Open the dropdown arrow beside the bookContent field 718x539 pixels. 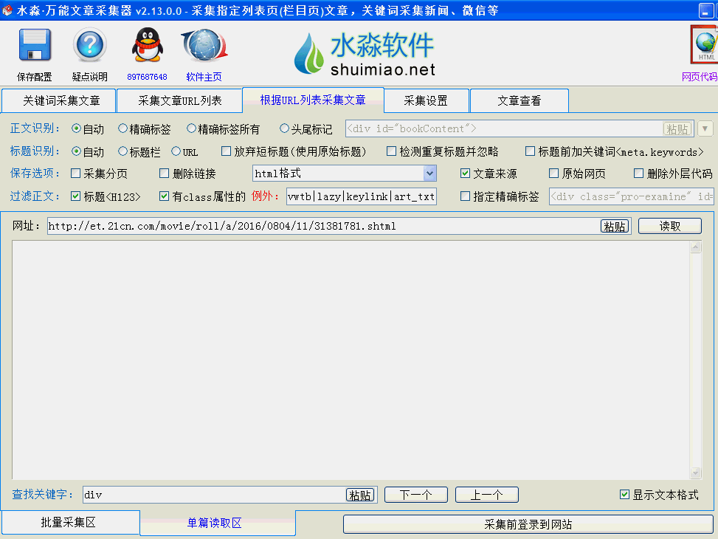tap(705, 128)
